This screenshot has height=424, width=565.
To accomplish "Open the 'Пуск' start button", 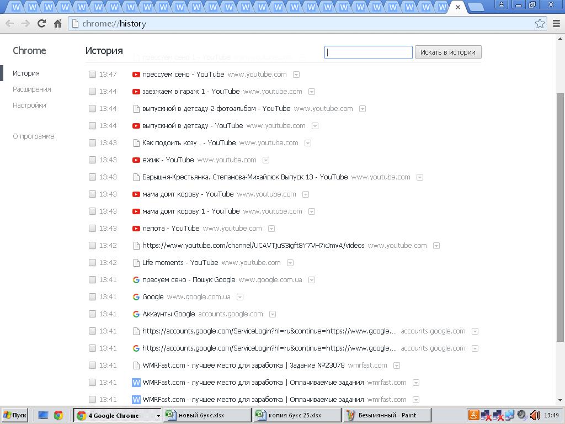I will click(x=15, y=415).
